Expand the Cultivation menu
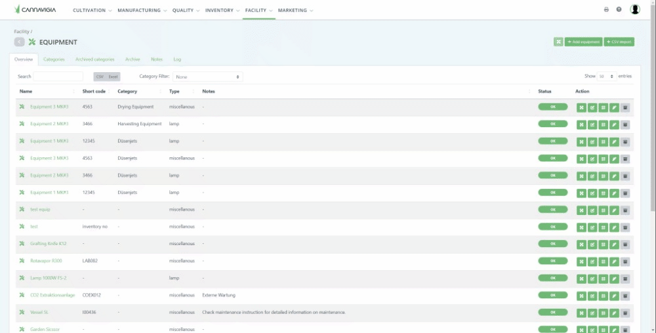Viewport: 656px width, 333px height. [92, 10]
